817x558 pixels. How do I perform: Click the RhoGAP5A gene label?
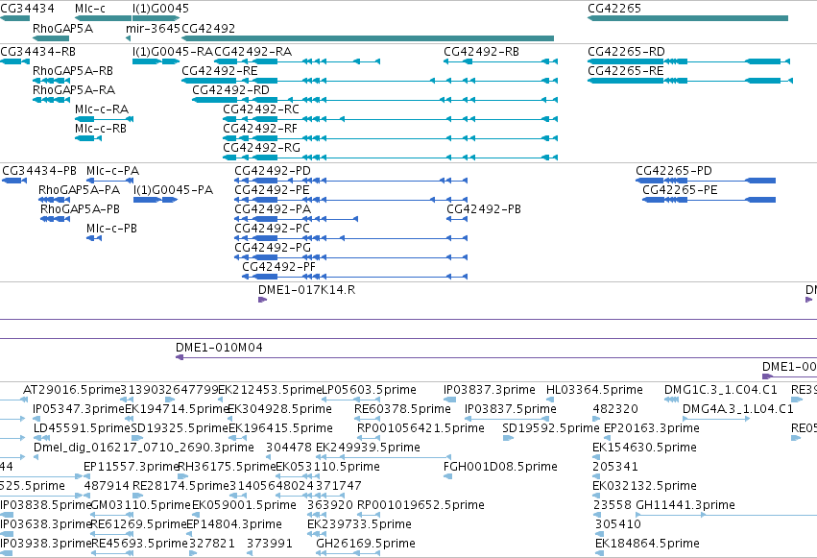tap(62, 28)
